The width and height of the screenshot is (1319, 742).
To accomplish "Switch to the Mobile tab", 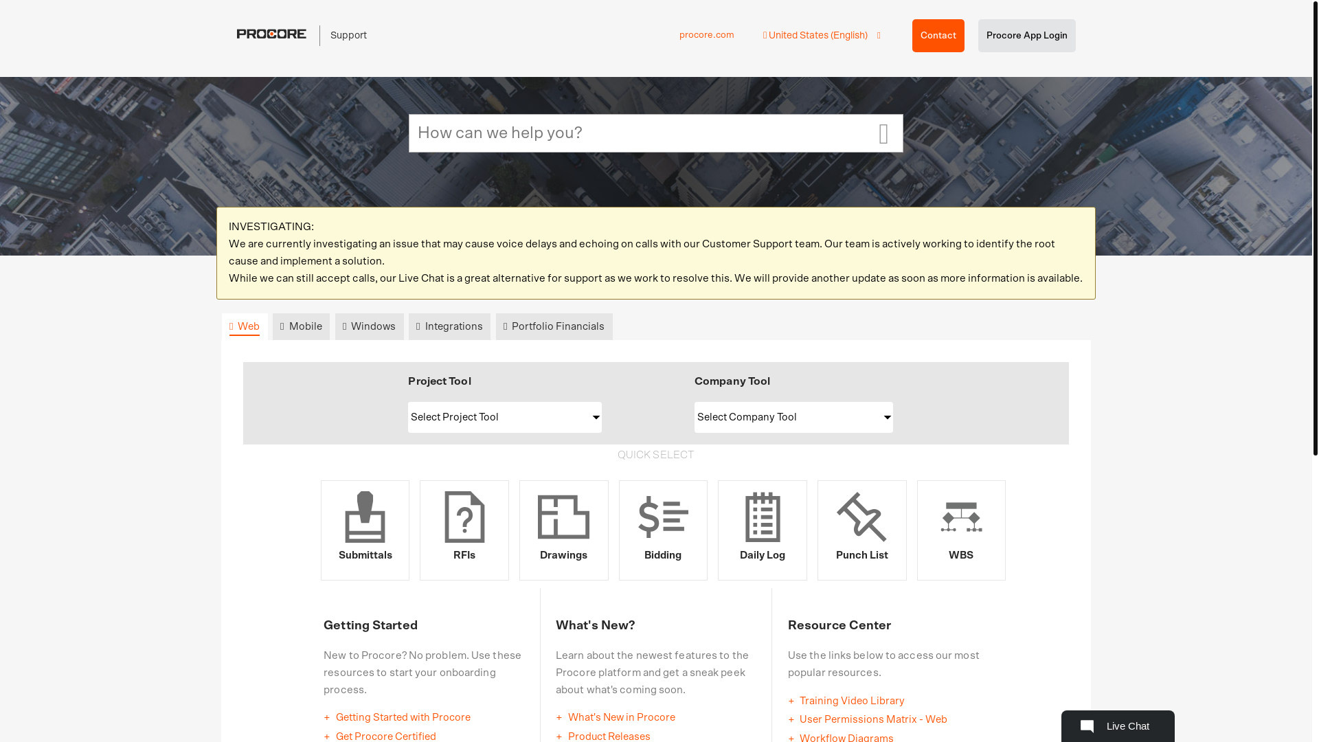I will coord(301,326).
